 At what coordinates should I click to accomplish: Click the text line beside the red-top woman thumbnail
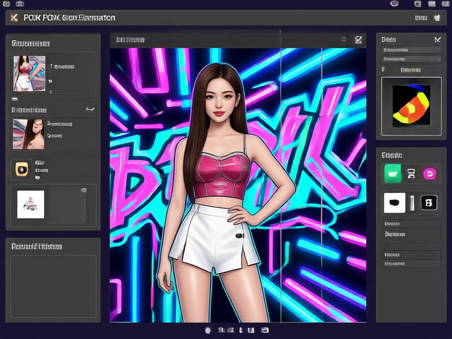63,67
